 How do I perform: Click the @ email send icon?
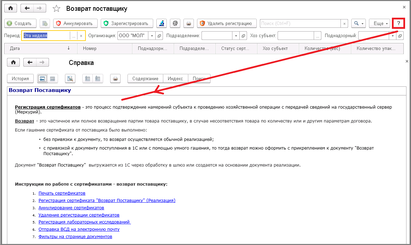[175, 23]
